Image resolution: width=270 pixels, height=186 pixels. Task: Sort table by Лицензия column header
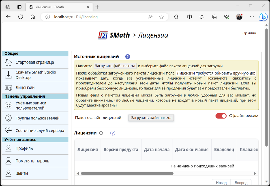pyautogui.click(x=87, y=150)
